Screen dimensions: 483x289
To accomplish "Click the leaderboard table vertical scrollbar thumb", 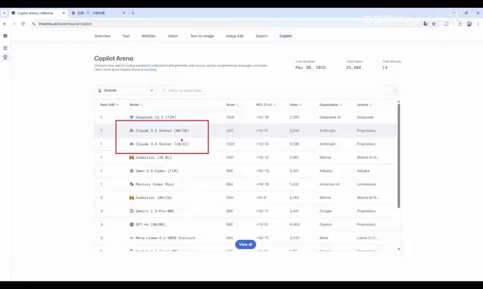I will [x=399, y=156].
